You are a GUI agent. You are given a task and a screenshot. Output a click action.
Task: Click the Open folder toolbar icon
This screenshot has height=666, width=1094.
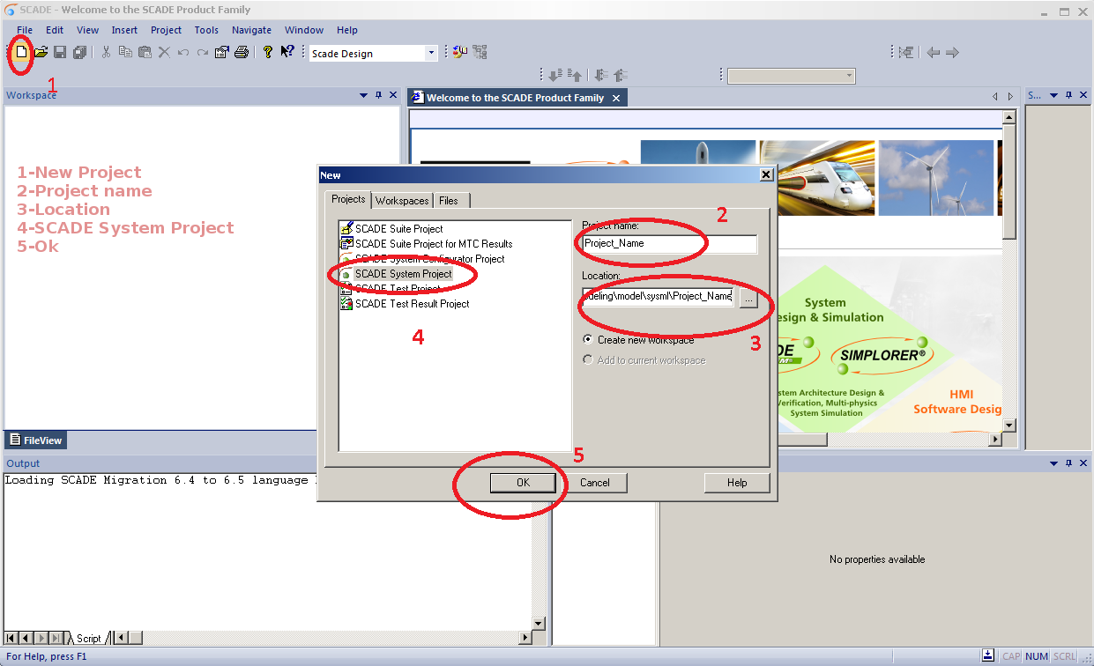point(41,52)
